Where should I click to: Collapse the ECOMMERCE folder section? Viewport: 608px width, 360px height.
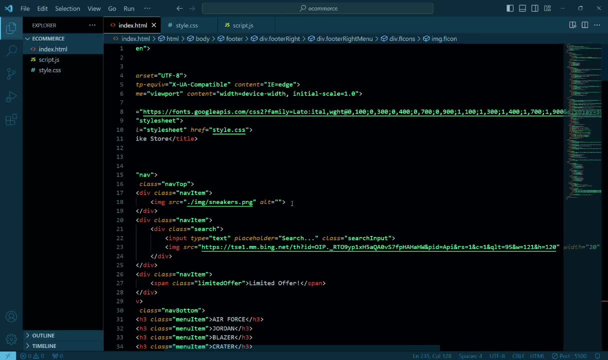pyautogui.click(x=63, y=38)
